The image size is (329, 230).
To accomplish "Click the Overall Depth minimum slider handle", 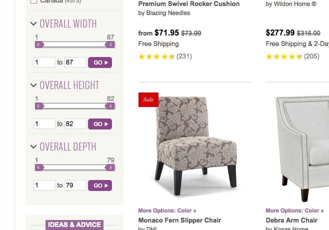I will [39, 167].
